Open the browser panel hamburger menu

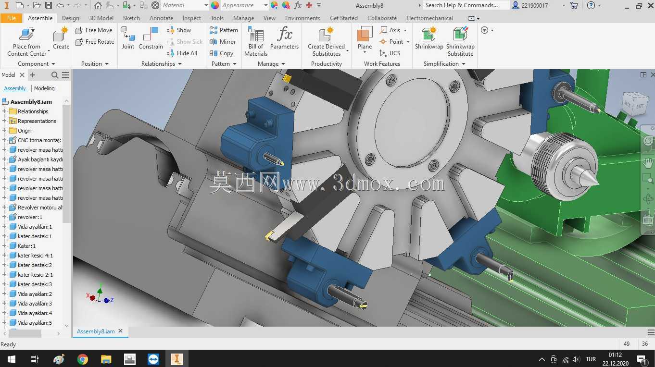65,75
